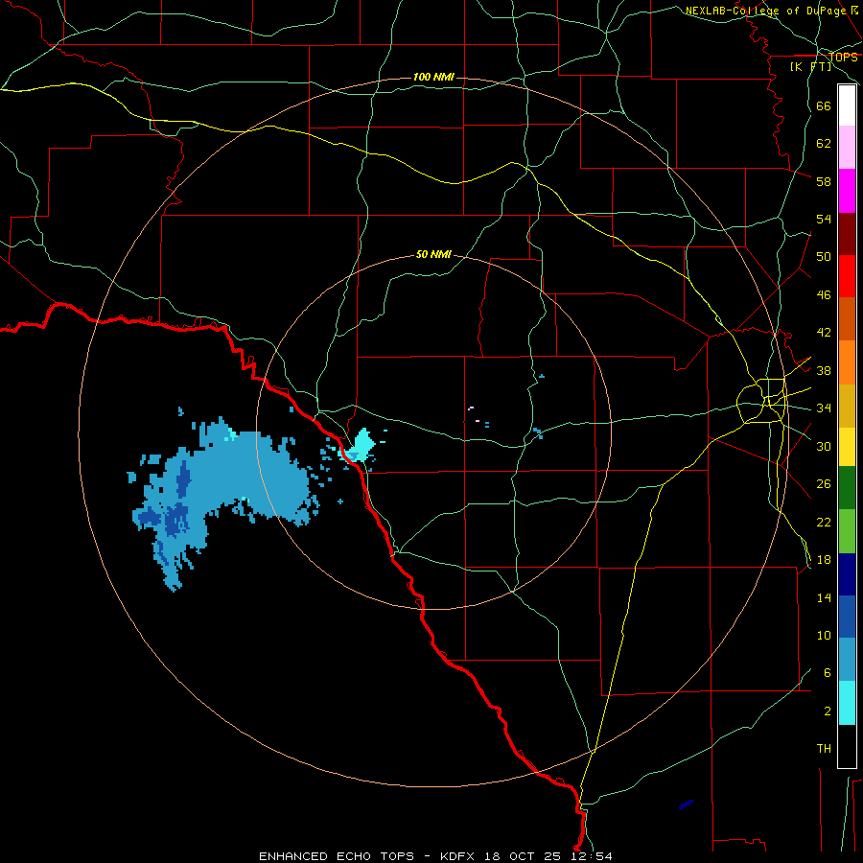Click the 'TH' legend label
The image size is (863, 863).
(824, 749)
